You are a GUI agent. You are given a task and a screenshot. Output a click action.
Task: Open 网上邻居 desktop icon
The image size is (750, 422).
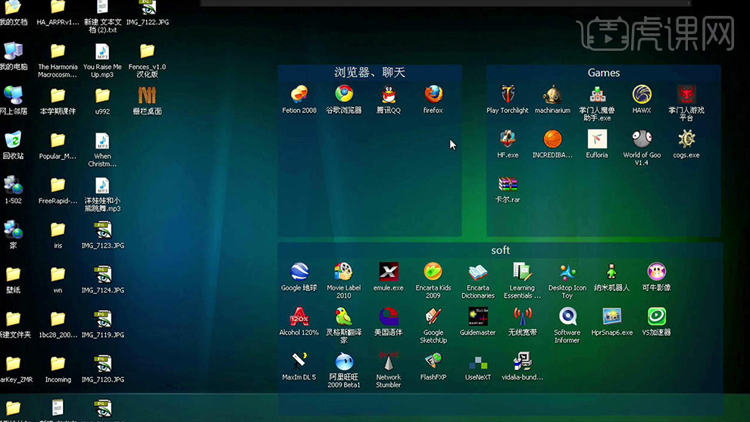click(14, 95)
